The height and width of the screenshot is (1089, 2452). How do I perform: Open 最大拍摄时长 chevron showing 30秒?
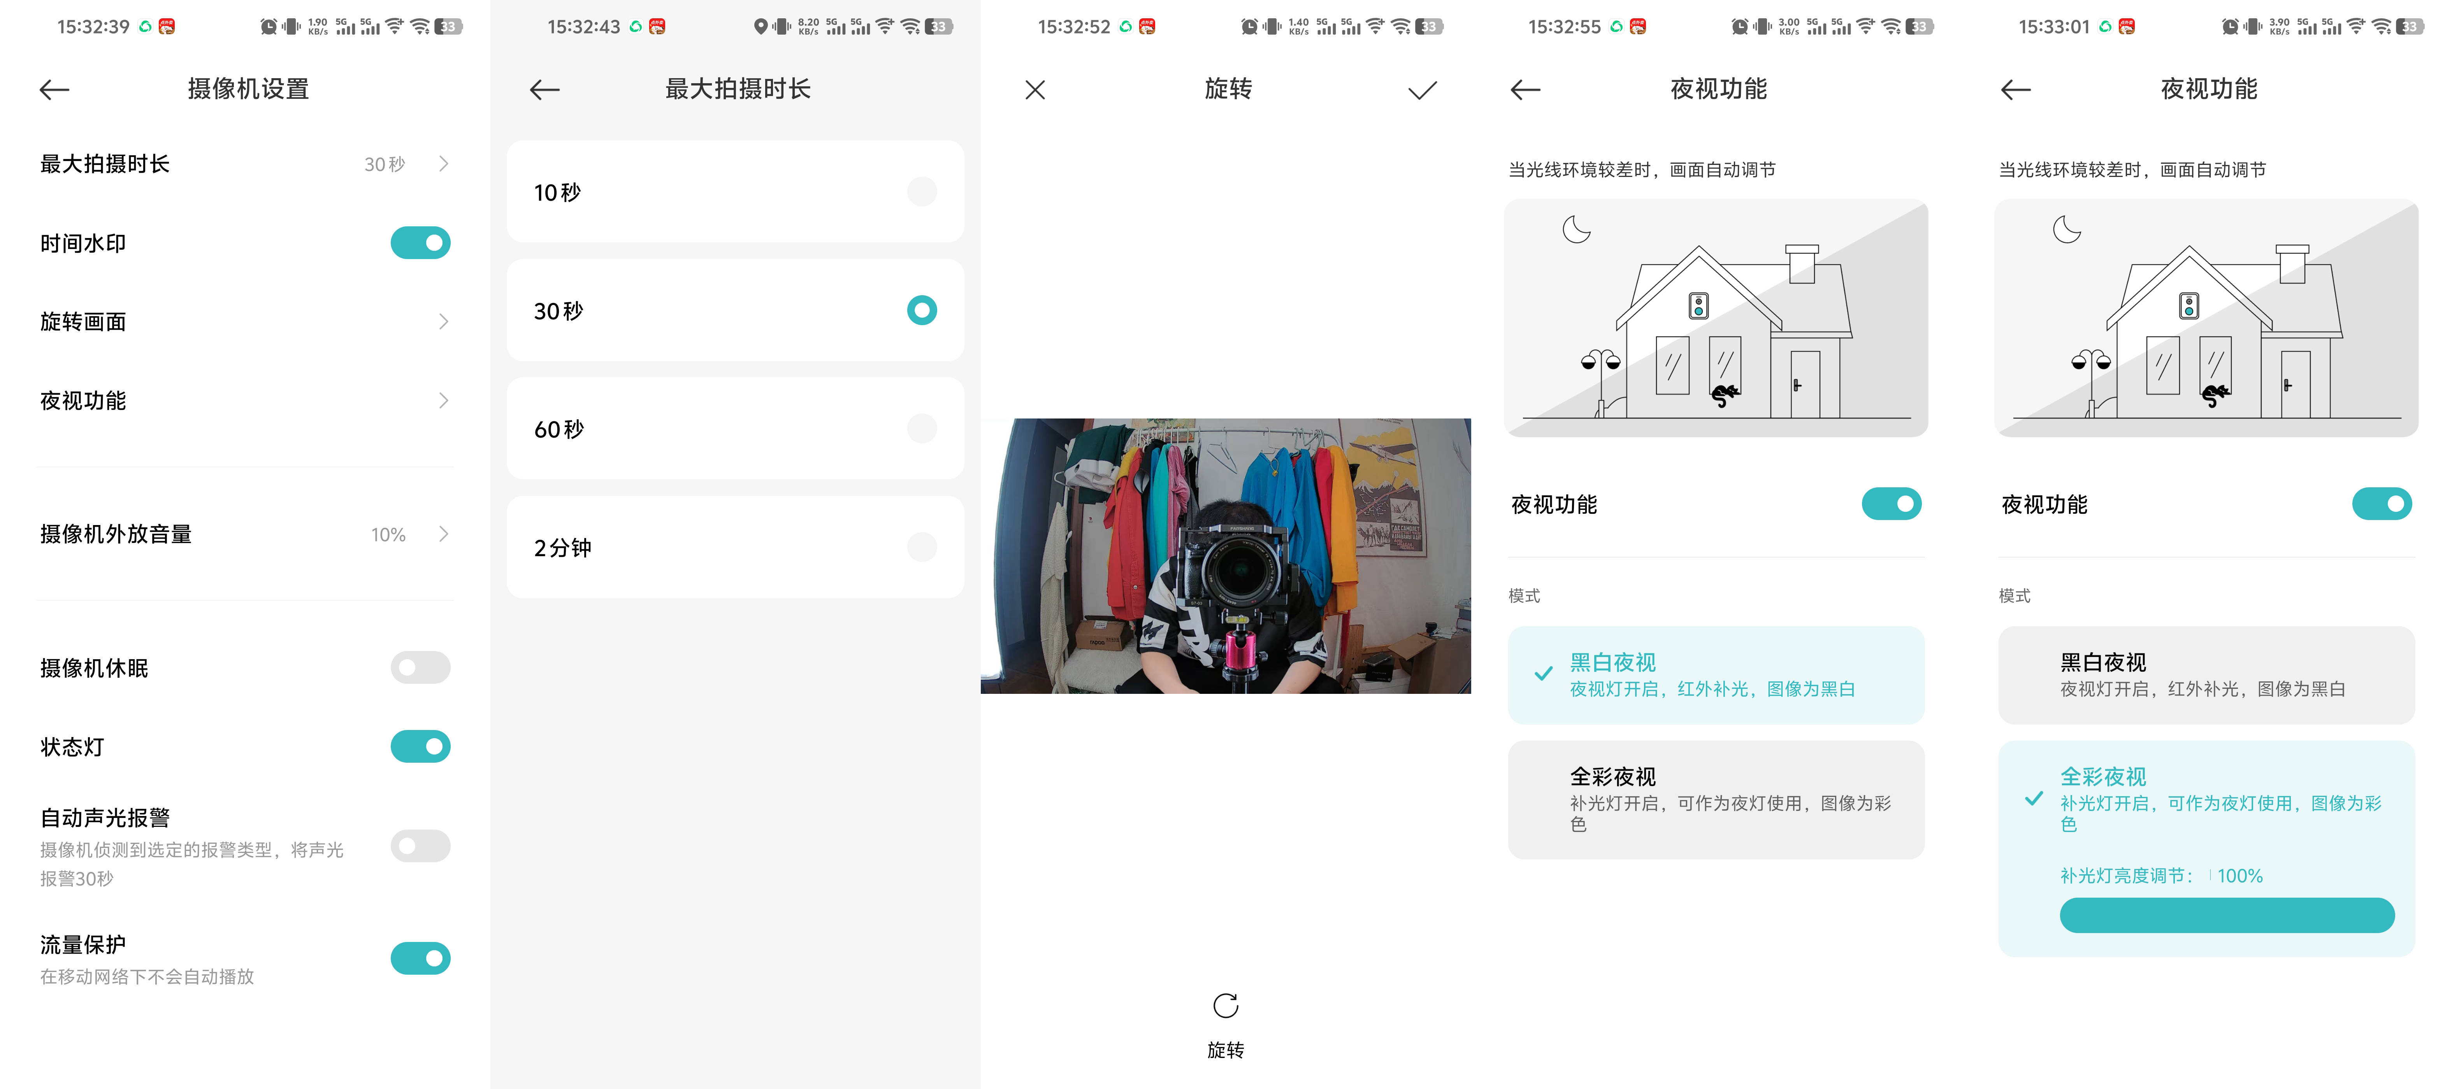click(444, 164)
